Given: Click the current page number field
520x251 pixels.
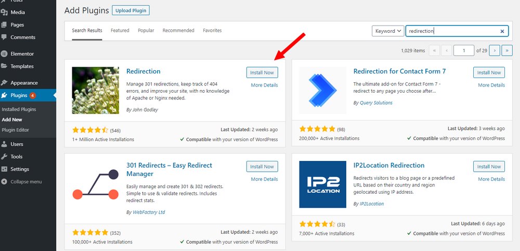Looking at the screenshot, I should point(464,51).
